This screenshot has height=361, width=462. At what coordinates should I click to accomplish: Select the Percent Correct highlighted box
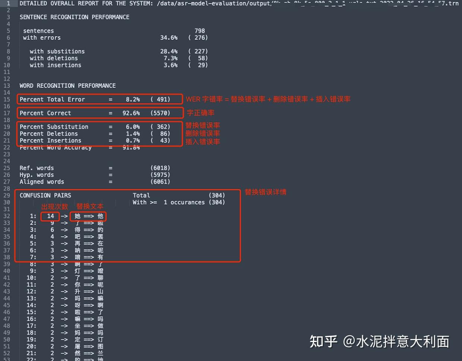coord(99,113)
